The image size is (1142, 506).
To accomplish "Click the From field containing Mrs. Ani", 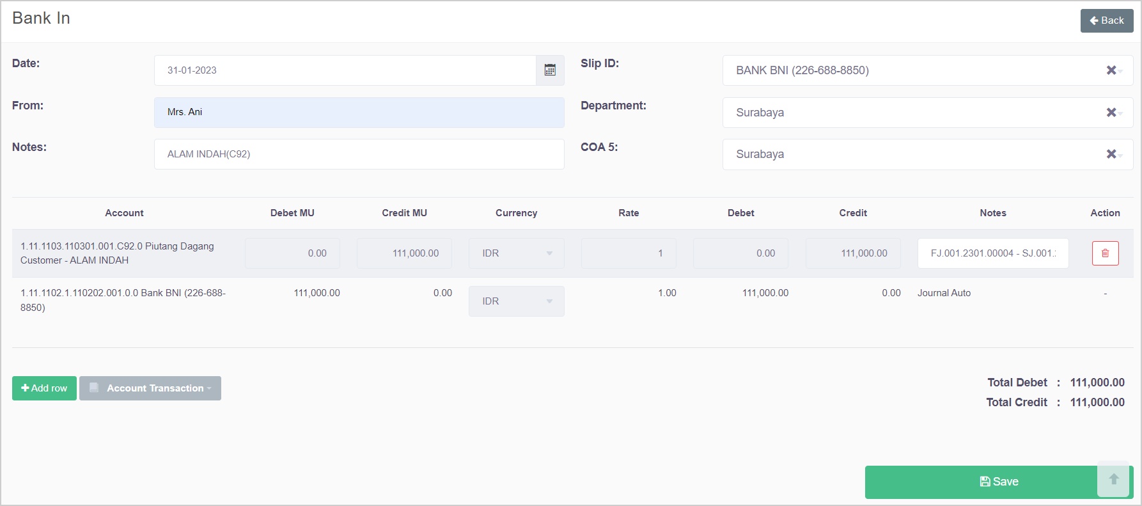I will coord(359,113).
